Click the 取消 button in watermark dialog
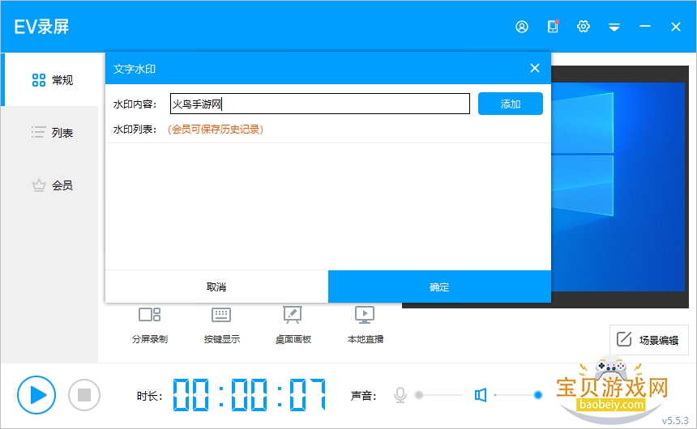 216,287
